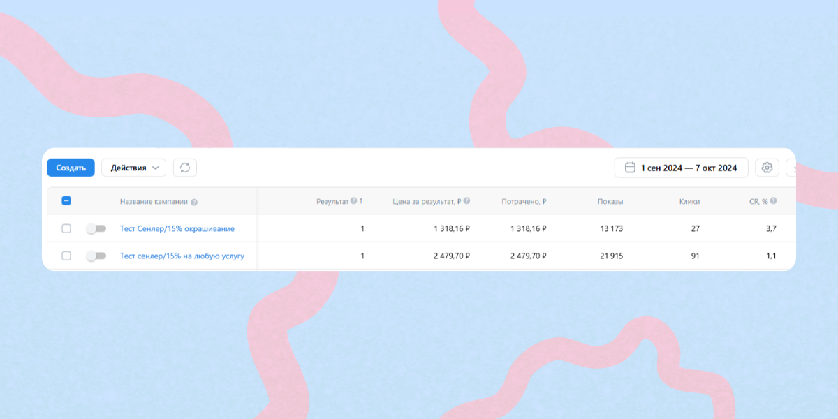Check the box for Тест Сенлер/15% окрашивание

coord(66,228)
